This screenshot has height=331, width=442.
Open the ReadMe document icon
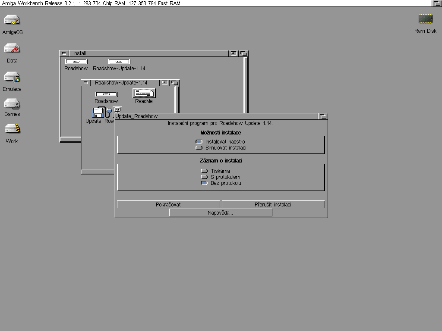(144, 94)
